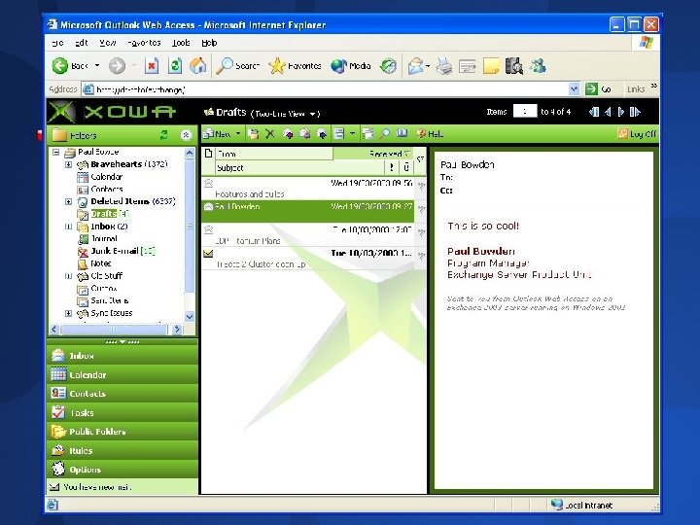The height and width of the screenshot is (525, 700).
Task: Open the View menu
Action: 108,43
